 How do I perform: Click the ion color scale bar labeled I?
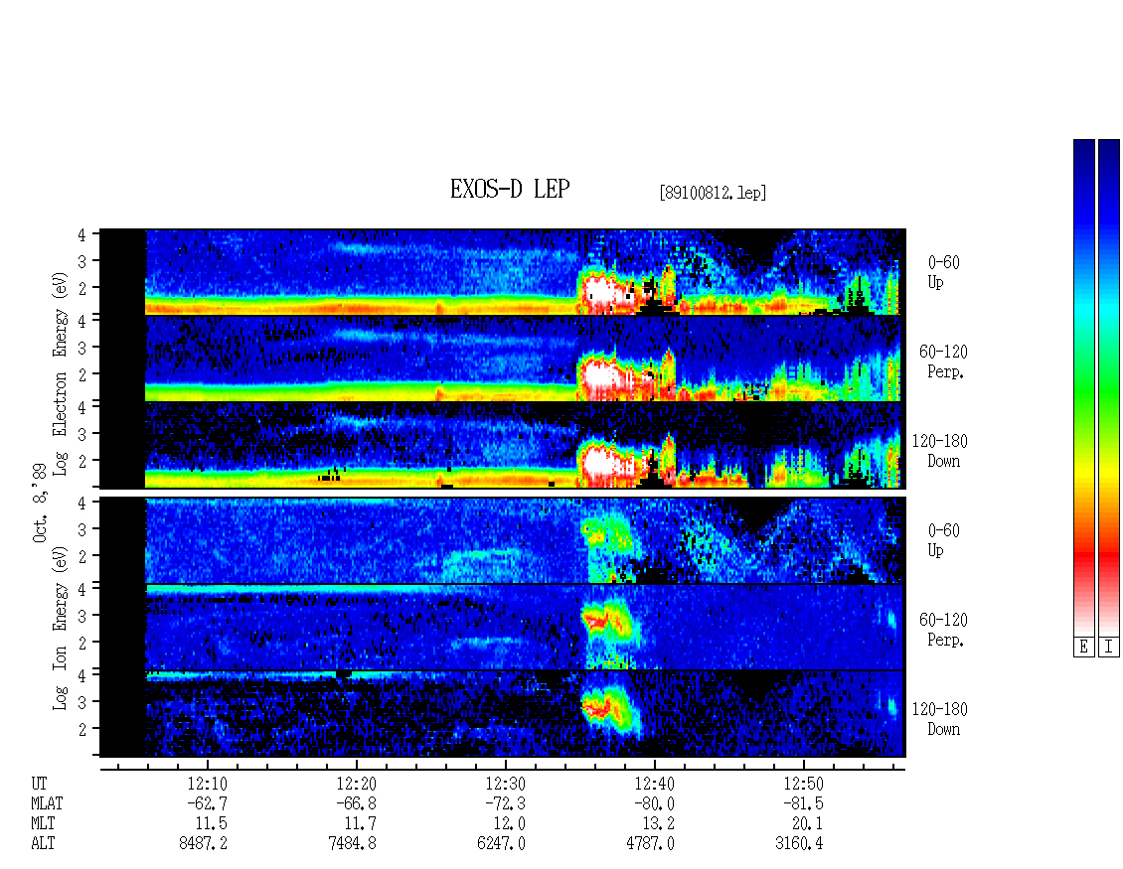point(1109,387)
